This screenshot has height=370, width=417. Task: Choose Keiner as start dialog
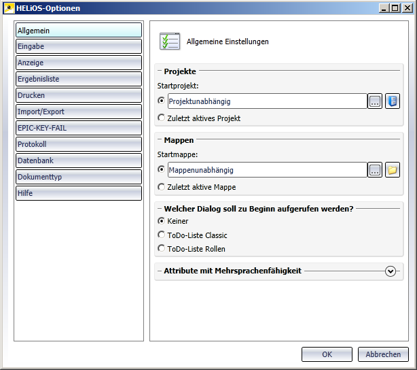(173, 221)
